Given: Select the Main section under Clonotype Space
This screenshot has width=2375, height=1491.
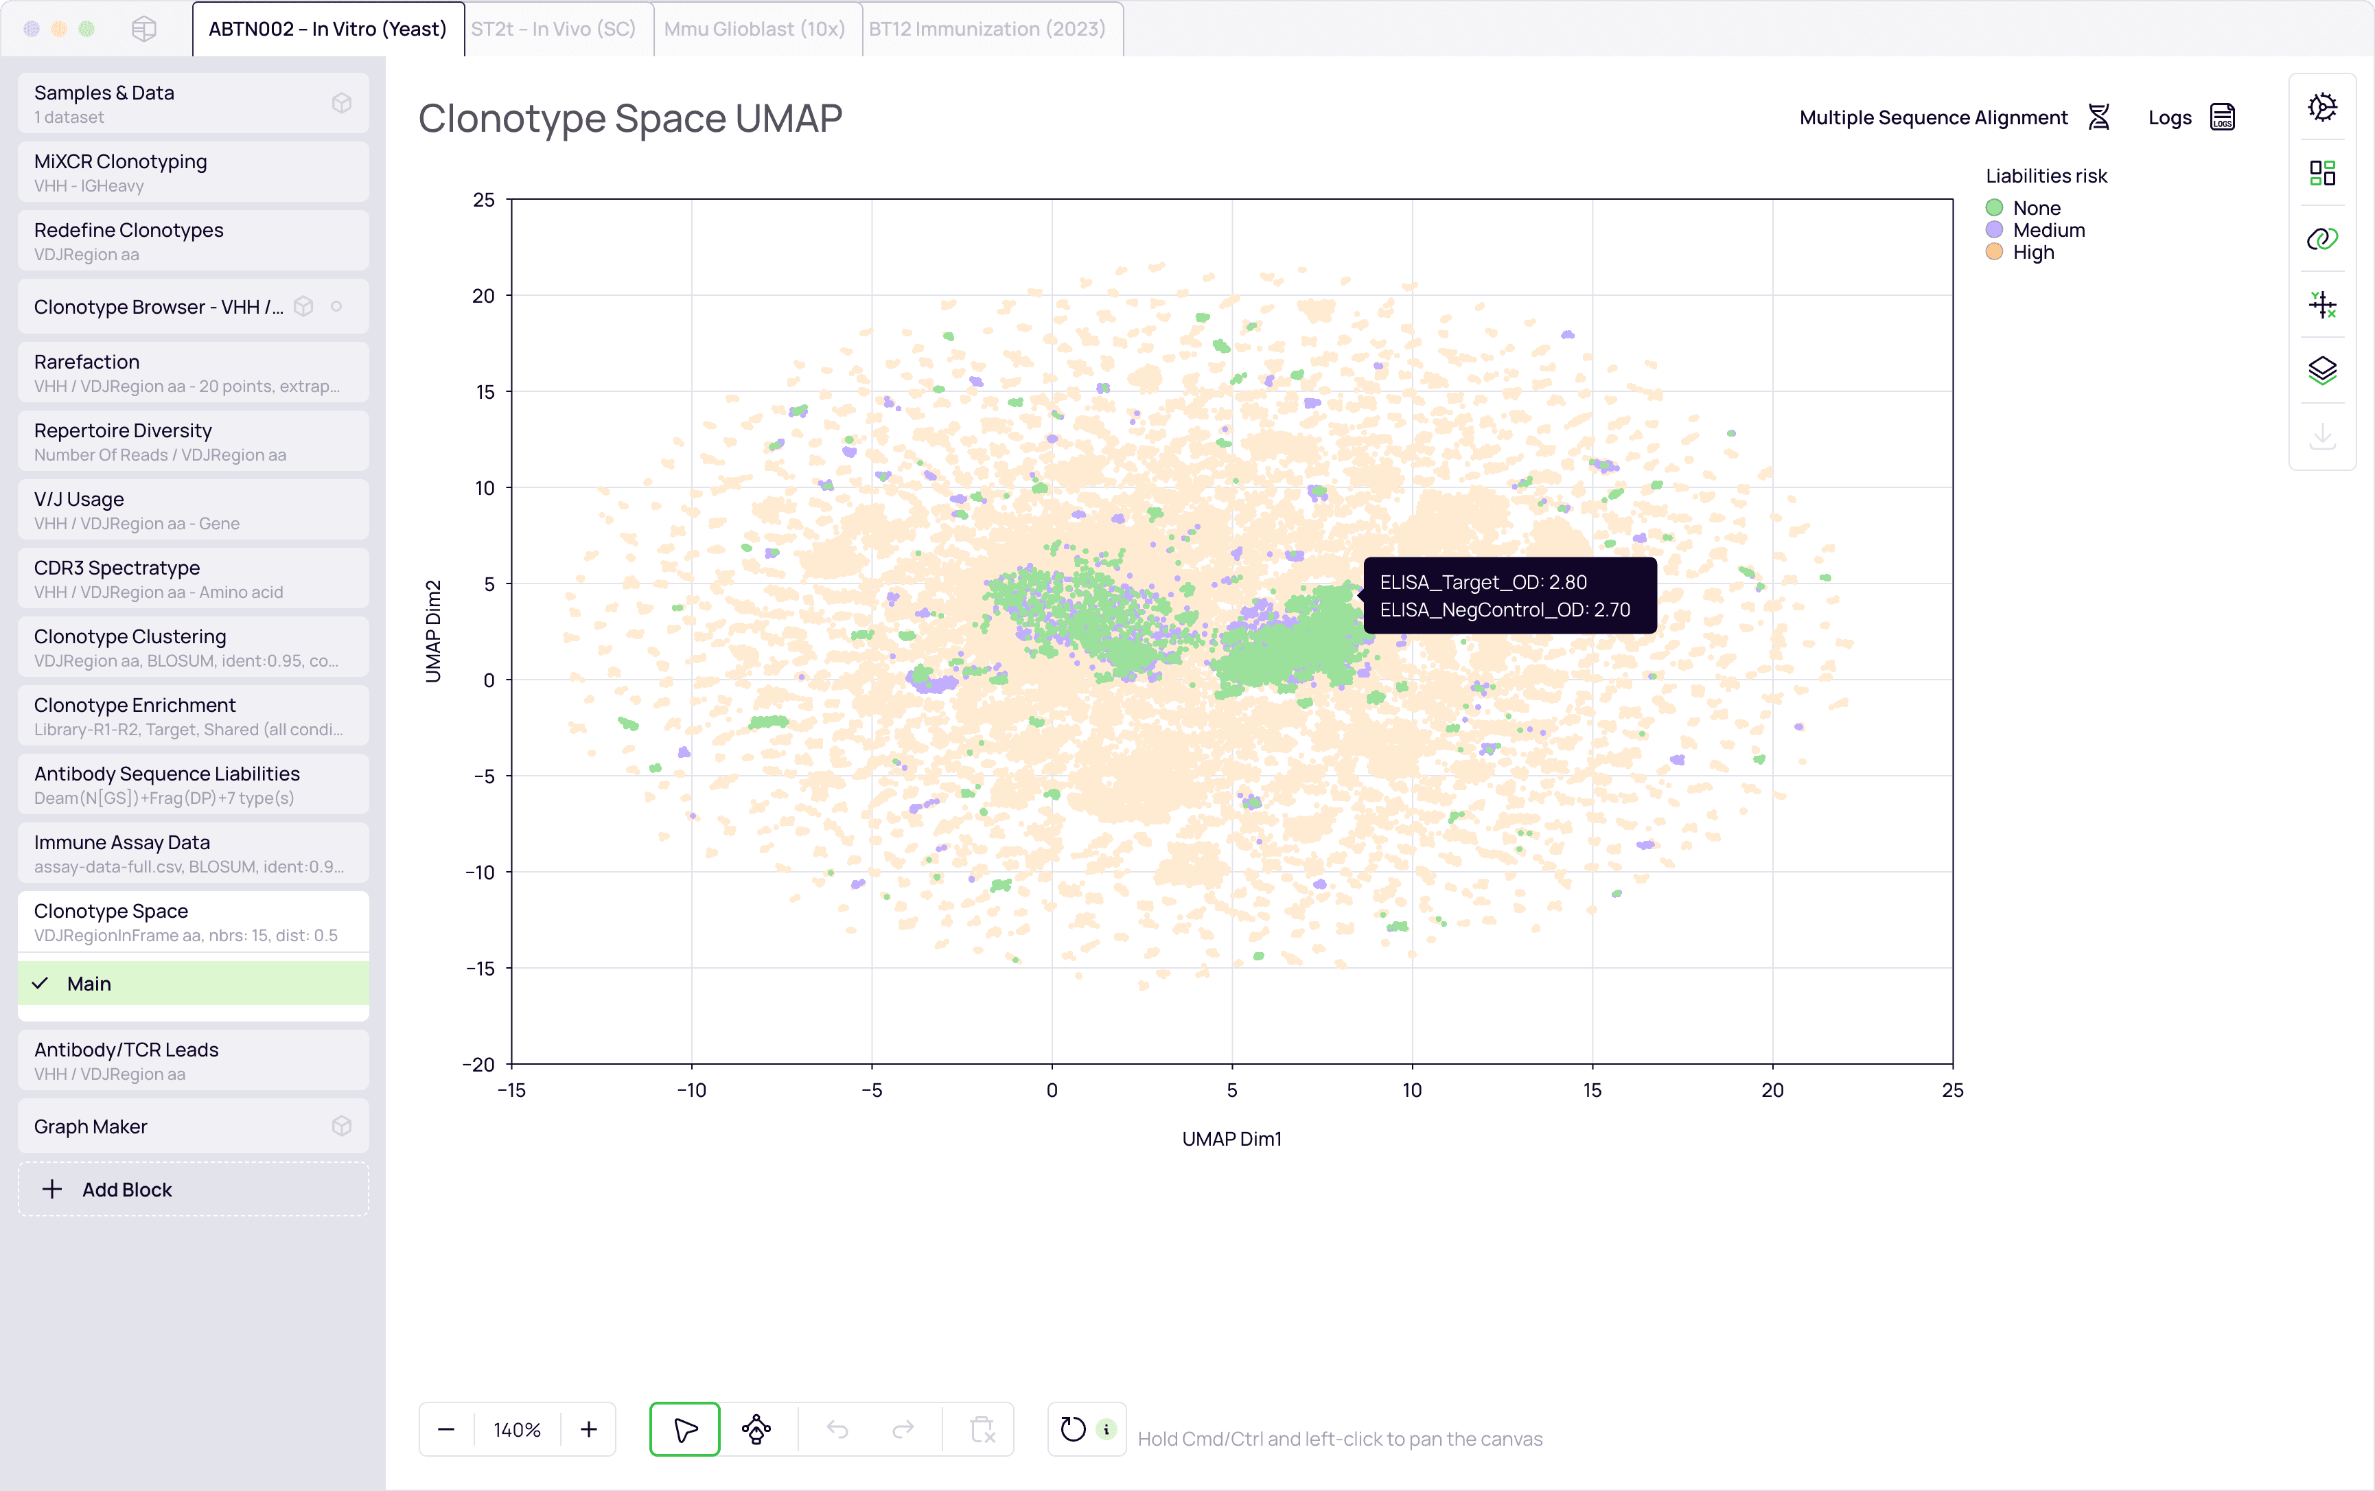Looking at the screenshot, I should [194, 983].
